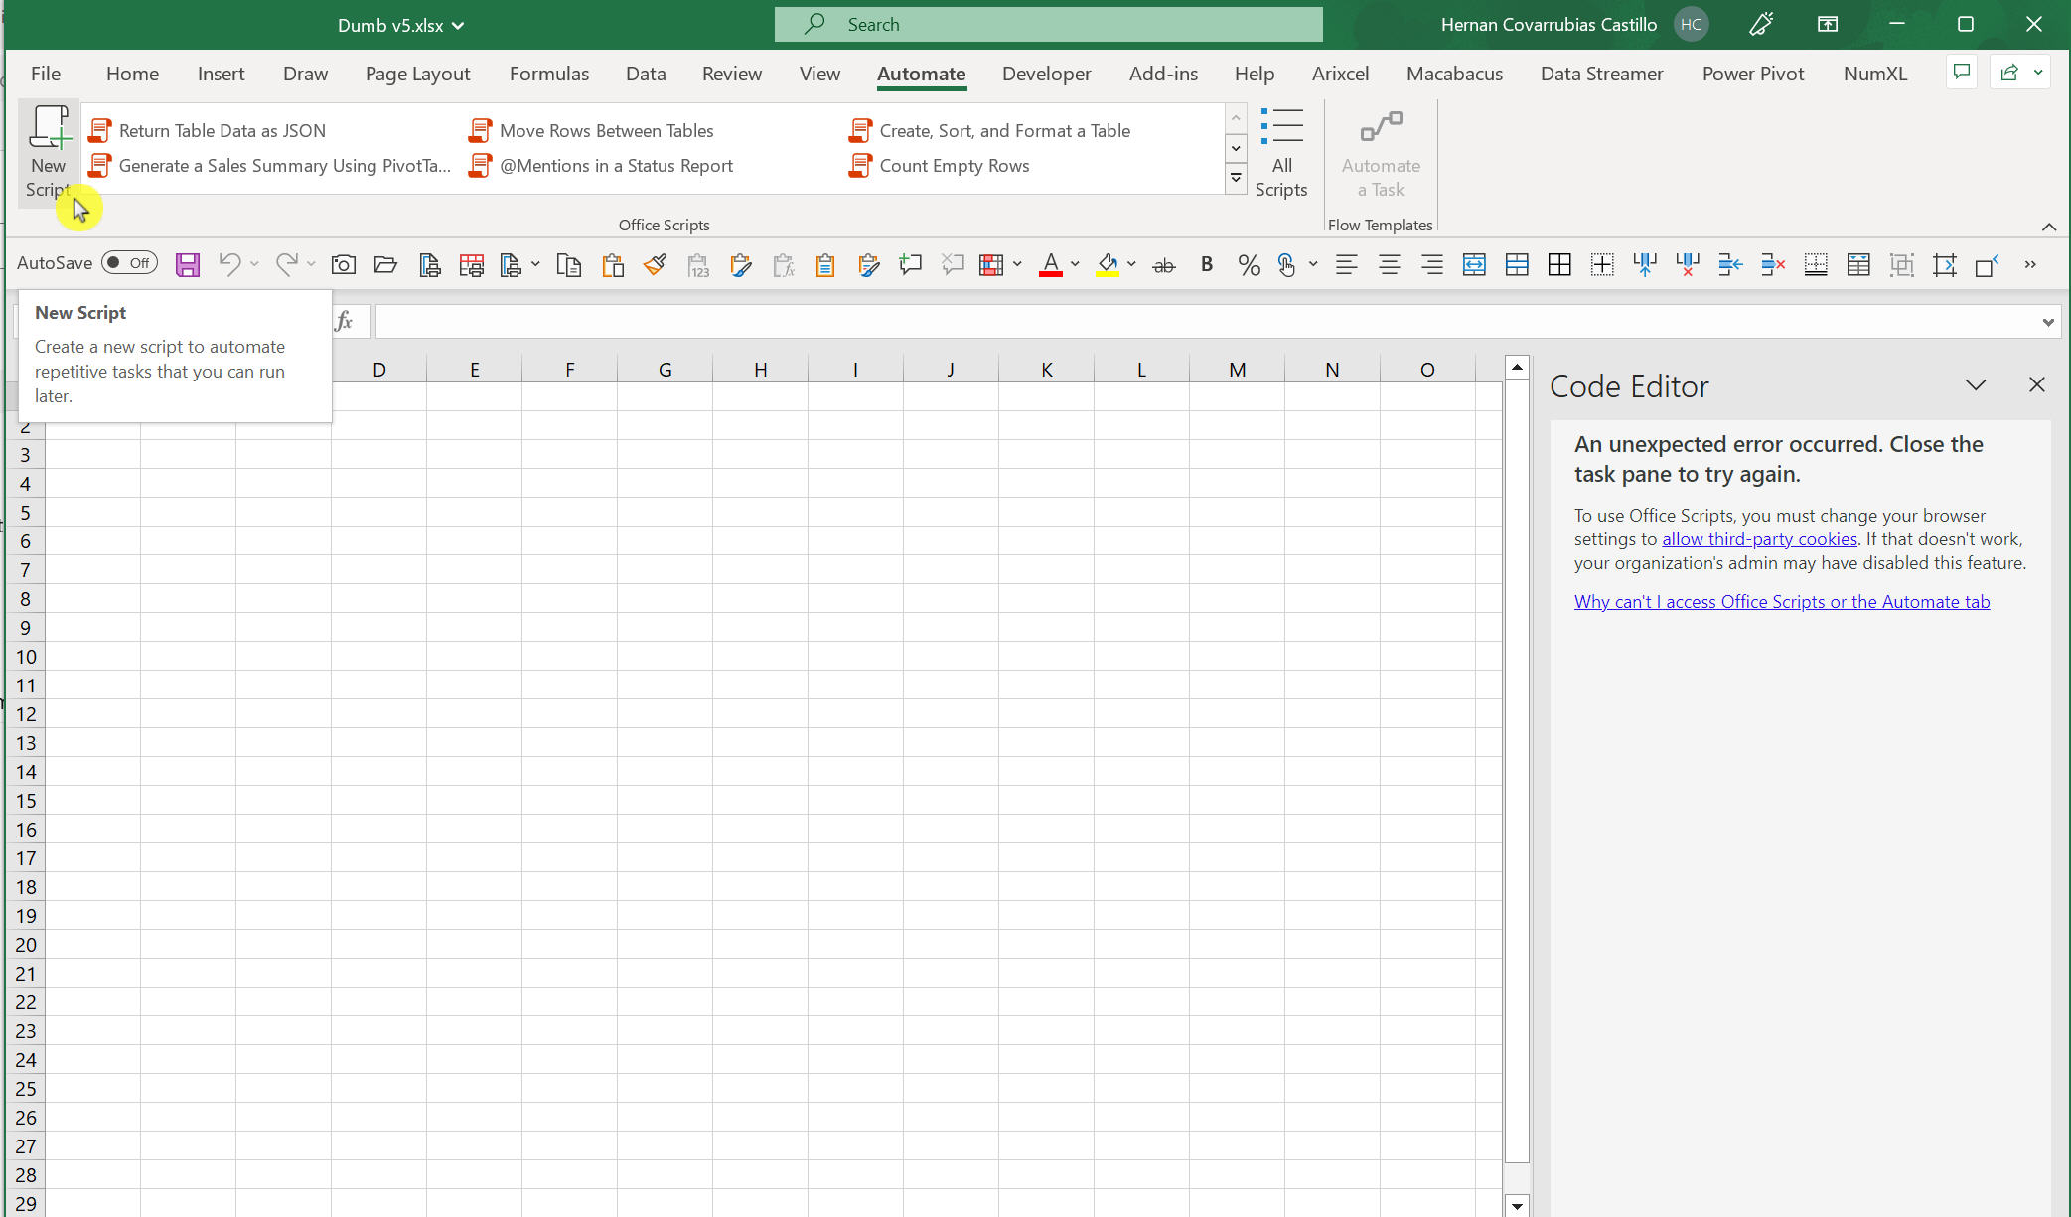Open @Mentions in a Status Report script
The height and width of the screenshot is (1217, 2071).
[x=602, y=165]
